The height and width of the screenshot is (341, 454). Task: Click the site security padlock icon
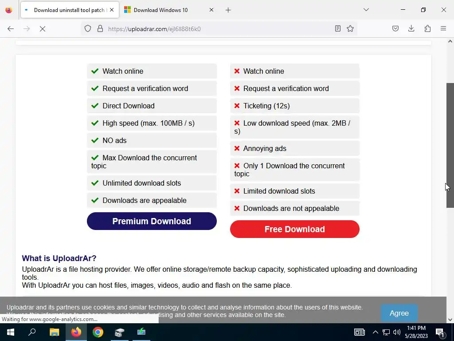(100, 29)
